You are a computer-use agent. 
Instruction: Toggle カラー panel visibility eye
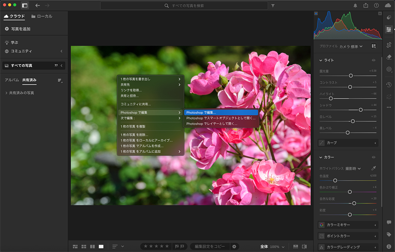(x=373, y=157)
